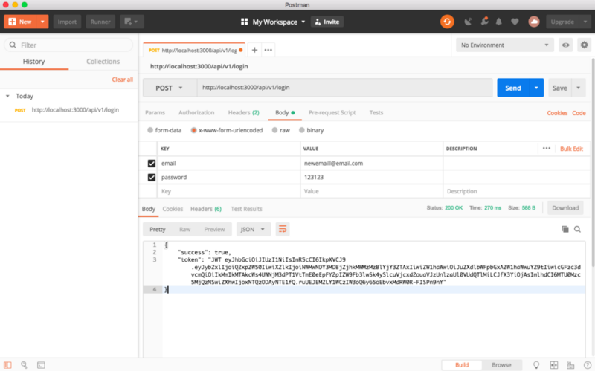
Task: Open manage environments gear icon
Action: point(582,45)
